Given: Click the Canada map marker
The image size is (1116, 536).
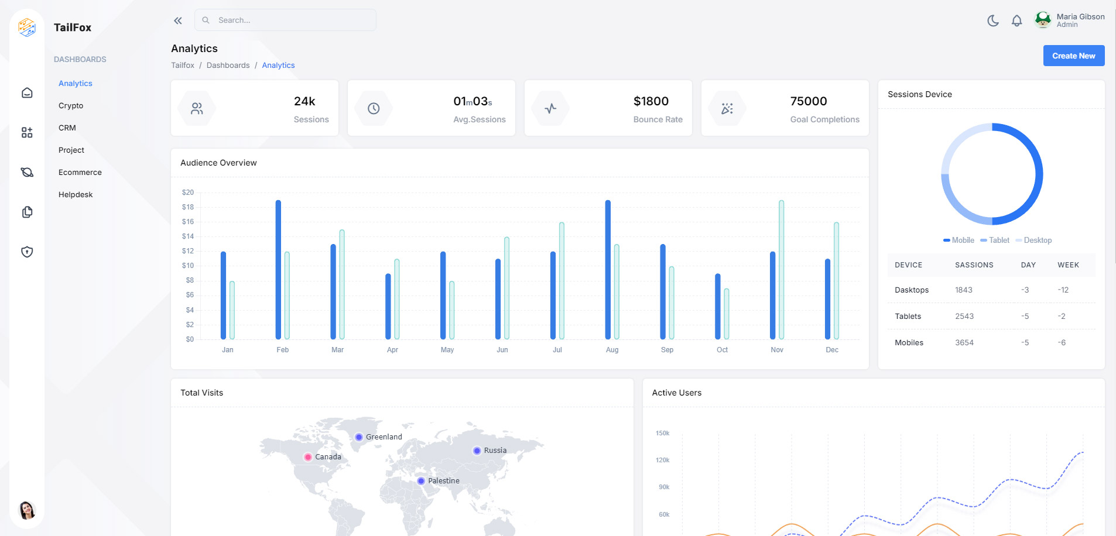Looking at the screenshot, I should (308, 457).
